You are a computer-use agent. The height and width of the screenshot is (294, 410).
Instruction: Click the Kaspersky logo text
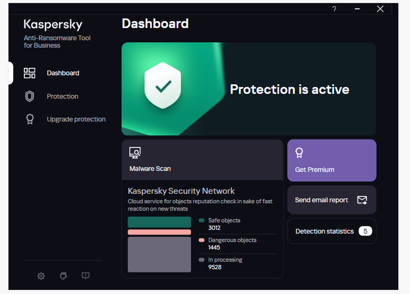click(53, 25)
